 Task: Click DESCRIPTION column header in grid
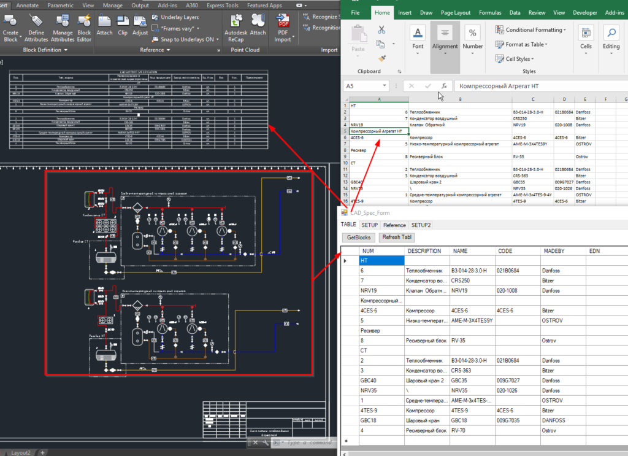coord(427,251)
